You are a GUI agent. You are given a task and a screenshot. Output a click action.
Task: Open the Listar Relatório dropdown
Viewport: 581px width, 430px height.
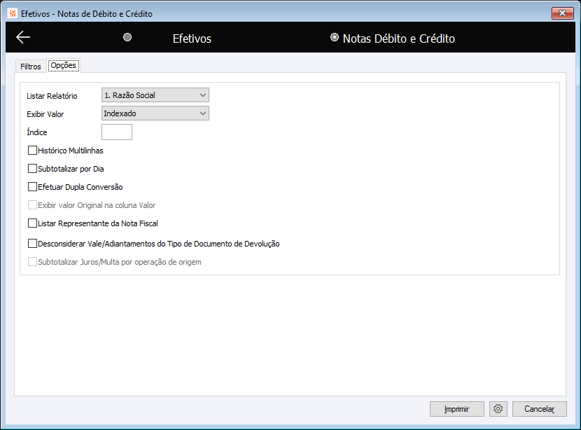tap(155, 95)
